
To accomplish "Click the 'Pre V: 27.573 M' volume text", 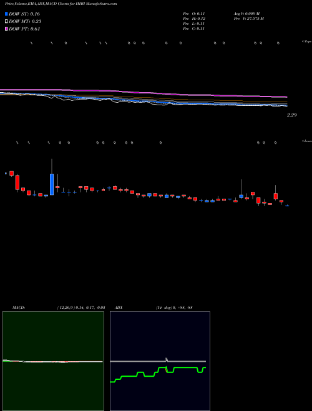I will click(x=249, y=19).
